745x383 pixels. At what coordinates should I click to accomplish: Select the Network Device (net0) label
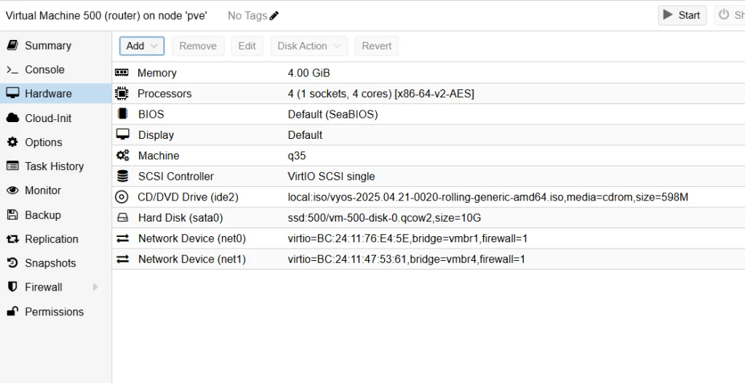192,238
